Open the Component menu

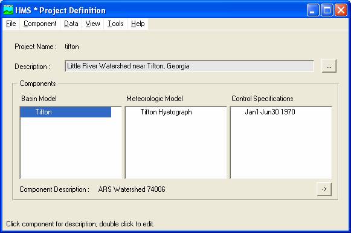coord(40,24)
